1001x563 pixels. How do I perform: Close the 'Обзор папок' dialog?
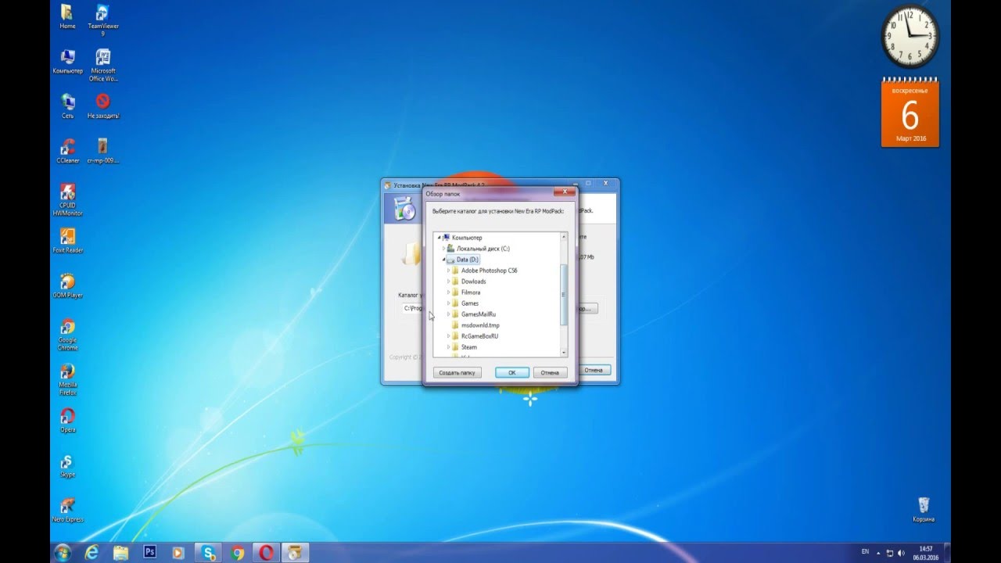coord(564,191)
